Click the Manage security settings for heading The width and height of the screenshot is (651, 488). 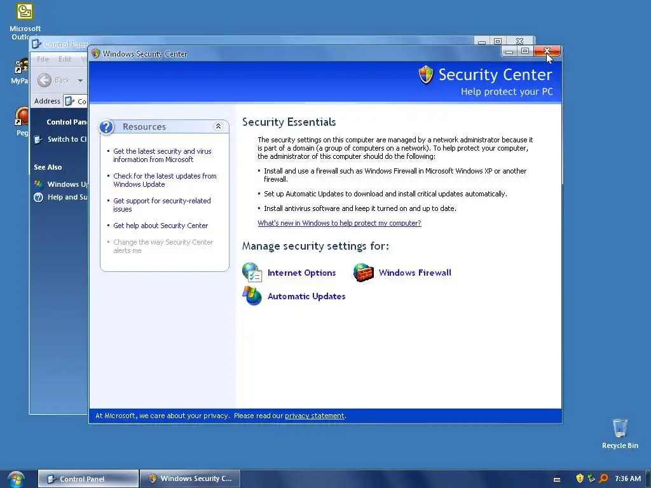[315, 246]
